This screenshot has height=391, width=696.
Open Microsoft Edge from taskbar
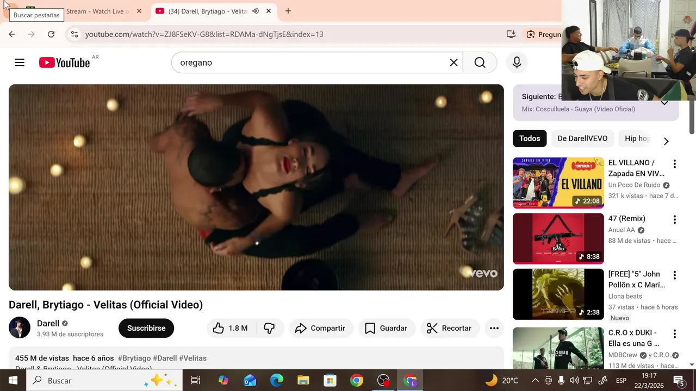[276, 381]
